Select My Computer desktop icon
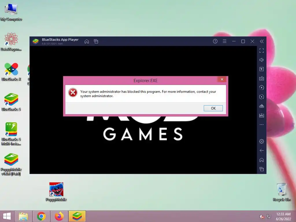This screenshot has width=296, height=222. coord(11,12)
